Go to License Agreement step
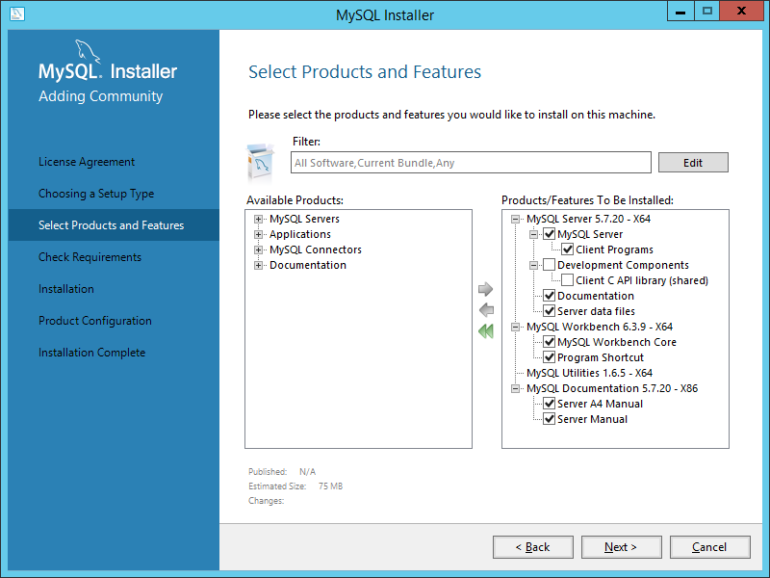770x578 pixels. click(x=87, y=162)
